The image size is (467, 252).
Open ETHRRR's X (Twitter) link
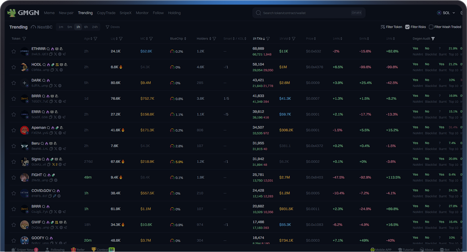[55, 54]
